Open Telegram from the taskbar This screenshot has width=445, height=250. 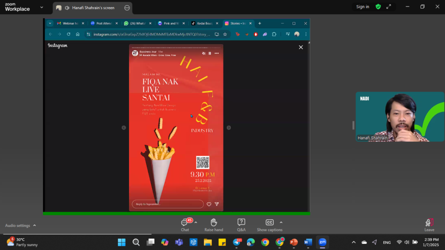click(x=237, y=242)
